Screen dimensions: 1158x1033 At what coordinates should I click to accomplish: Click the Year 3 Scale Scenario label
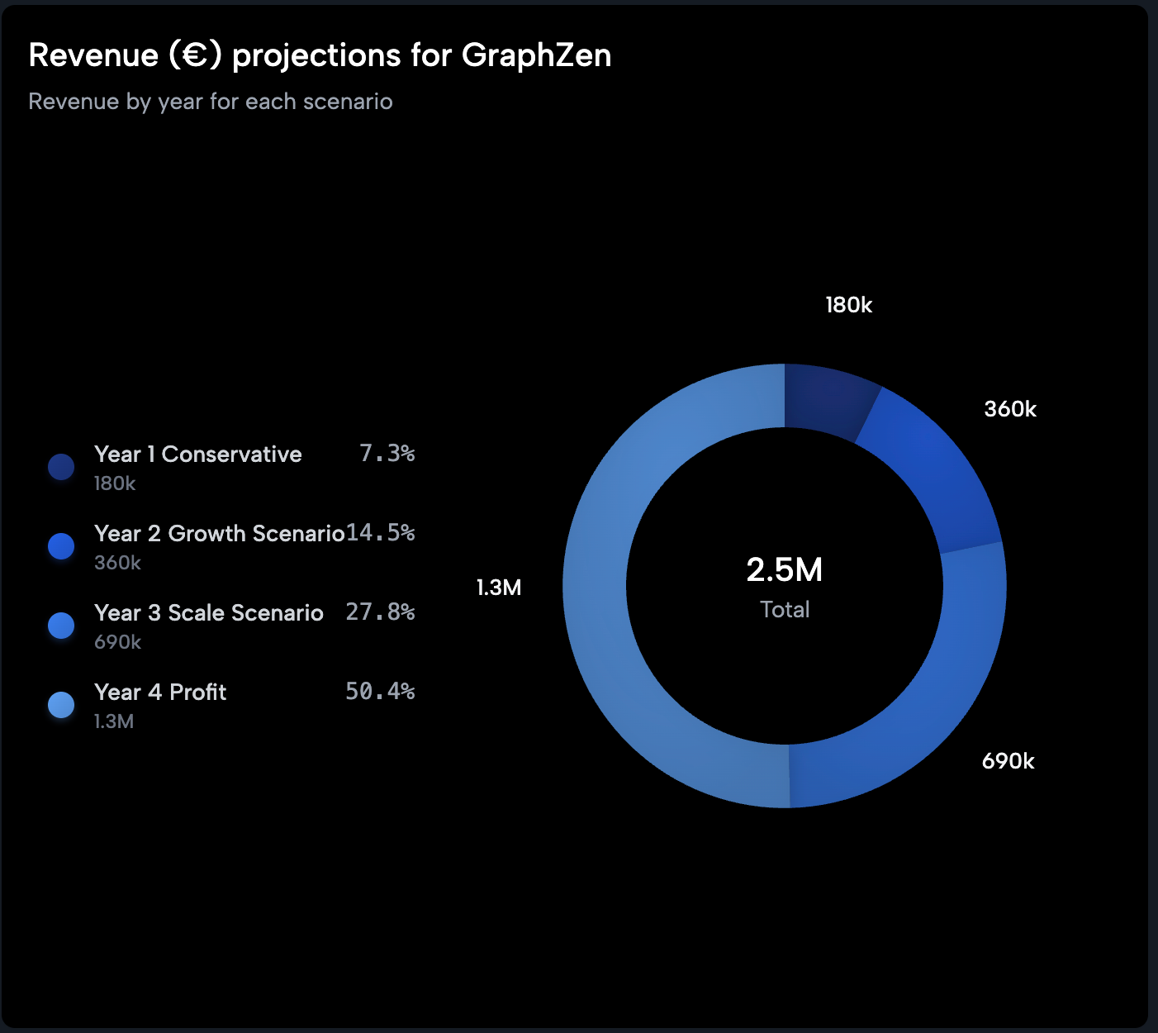click(208, 612)
